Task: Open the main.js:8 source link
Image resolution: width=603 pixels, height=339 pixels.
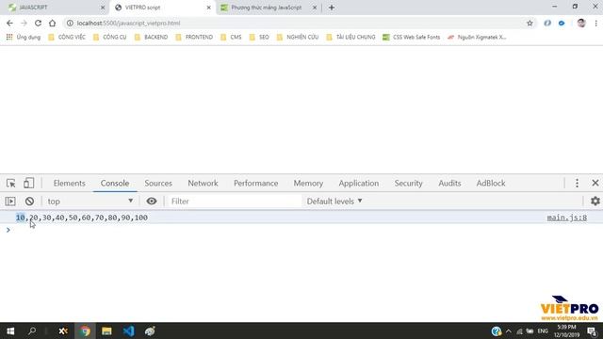Action: tap(566, 218)
